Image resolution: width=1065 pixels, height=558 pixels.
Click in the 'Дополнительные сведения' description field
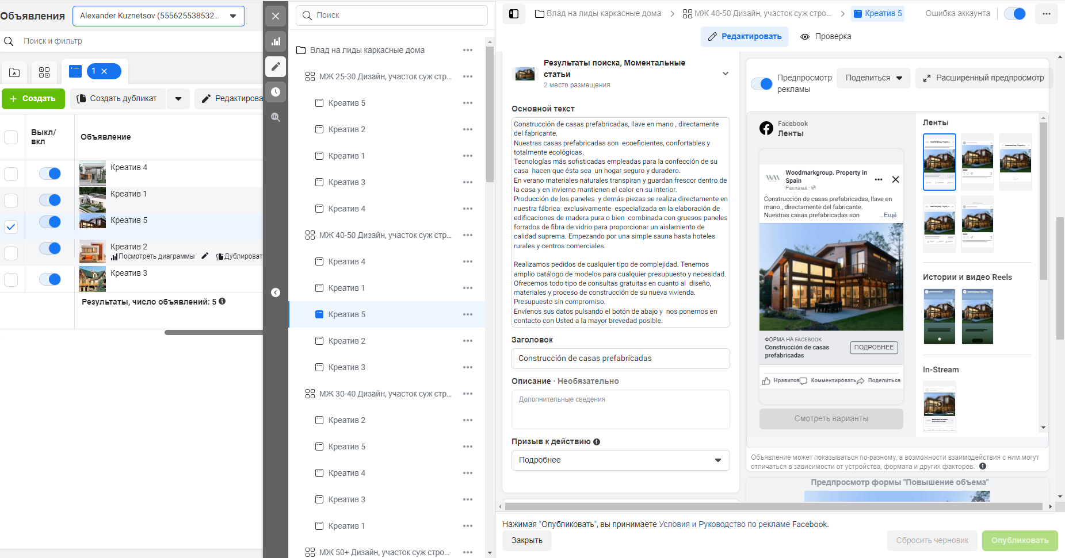coord(621,410)
